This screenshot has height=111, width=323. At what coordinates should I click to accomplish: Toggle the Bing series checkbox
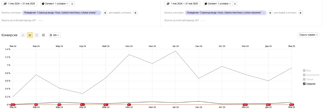point(304,71)
